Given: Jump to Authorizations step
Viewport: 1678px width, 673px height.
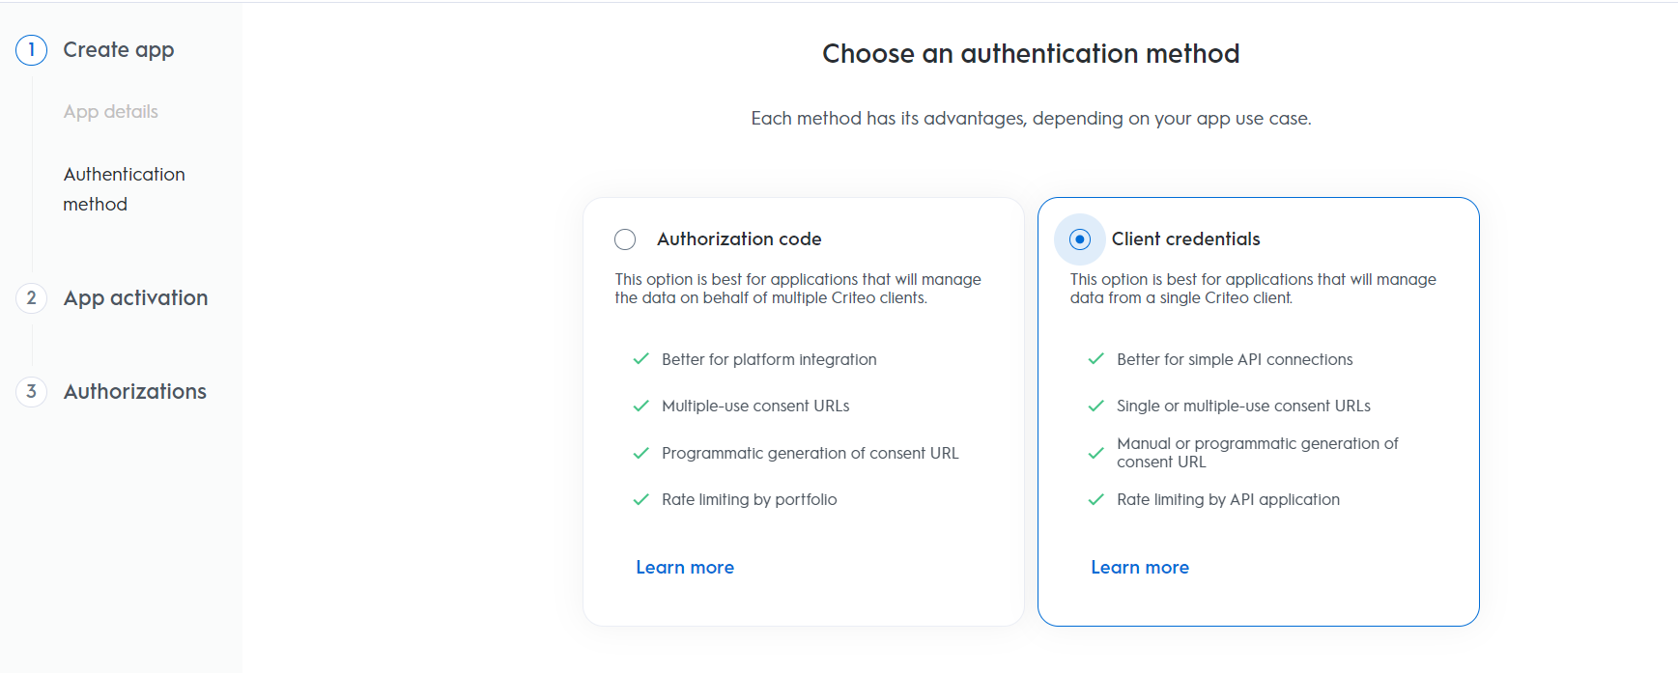Looking at the screenshot, I should pos(135,391).
